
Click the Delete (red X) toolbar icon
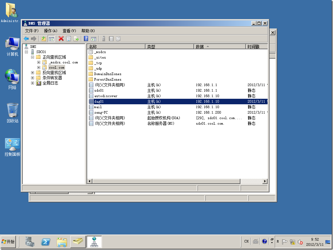point(61,39)
